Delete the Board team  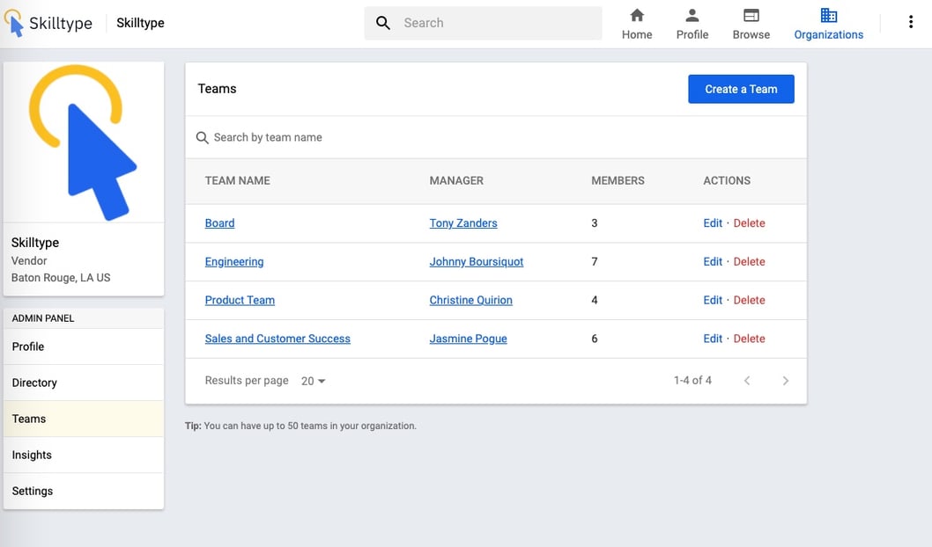coord(749,223)
